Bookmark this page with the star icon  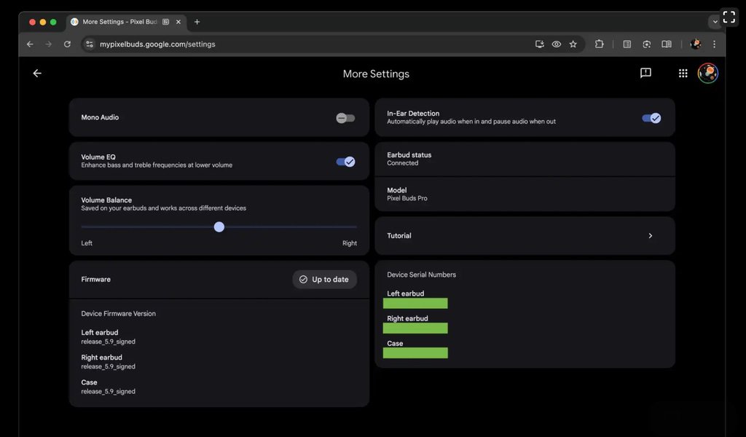click(573, 44)
